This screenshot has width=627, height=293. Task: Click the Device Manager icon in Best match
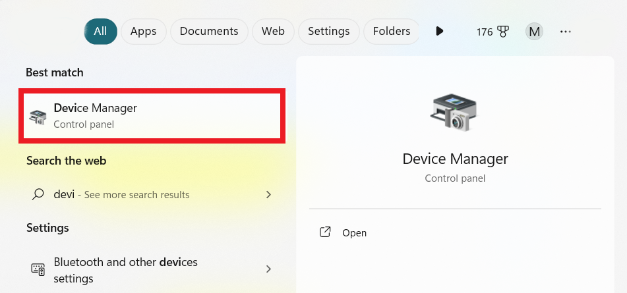click(38, 117)
